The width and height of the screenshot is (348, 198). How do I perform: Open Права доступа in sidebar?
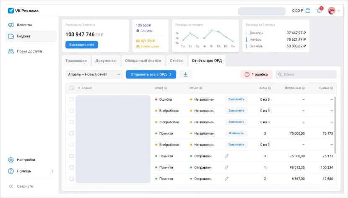[31, 51]
